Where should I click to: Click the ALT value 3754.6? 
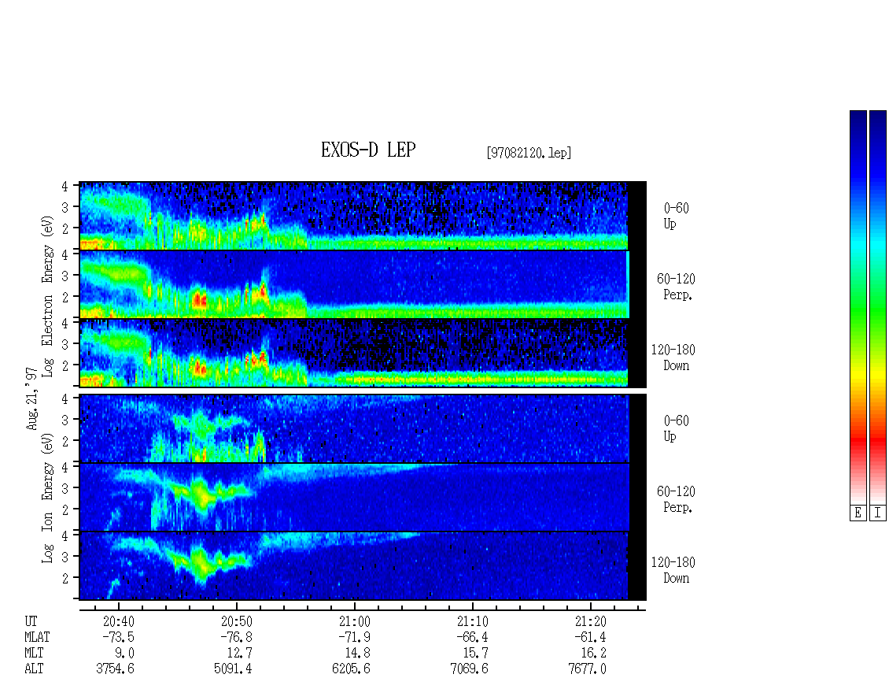tap(115, 669)
